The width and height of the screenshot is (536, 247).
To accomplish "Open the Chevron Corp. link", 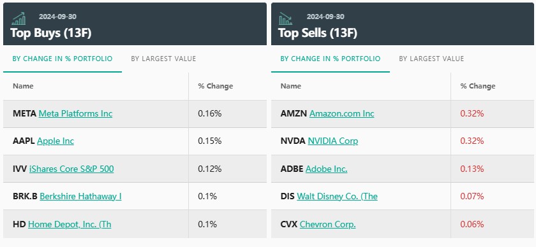I will 328,225.
